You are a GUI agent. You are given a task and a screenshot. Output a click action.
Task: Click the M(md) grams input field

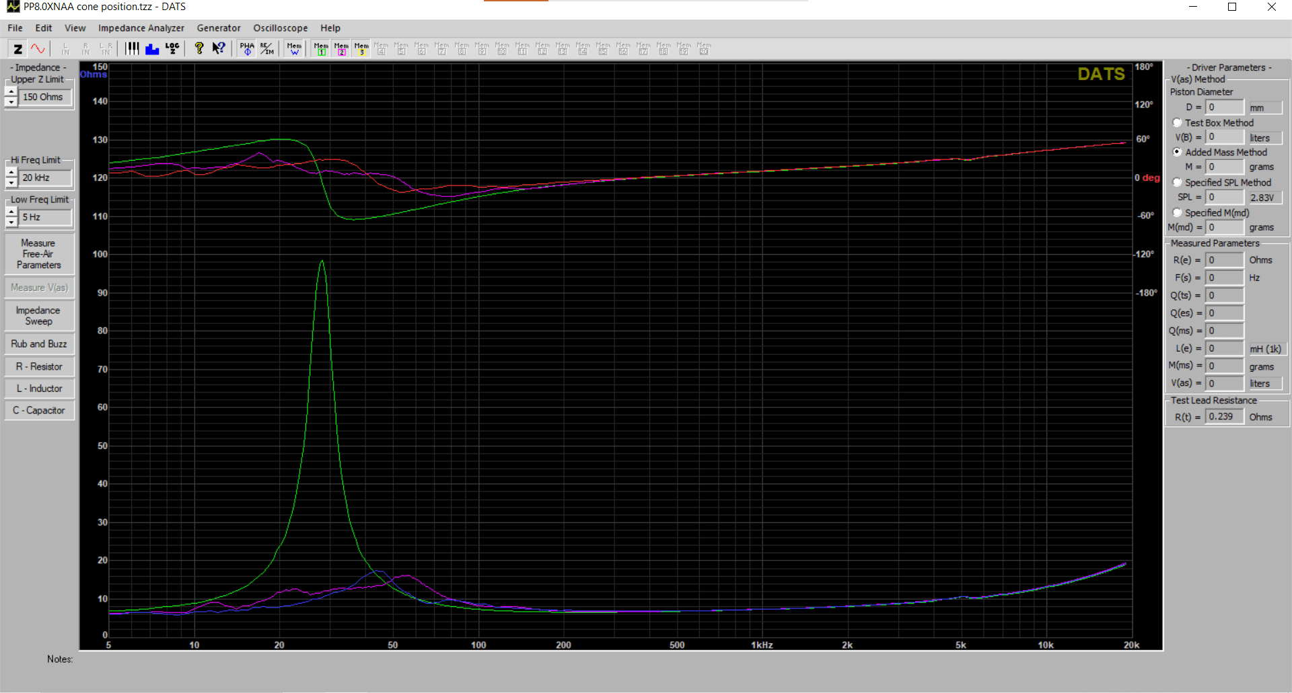(x=1224, y=227)
